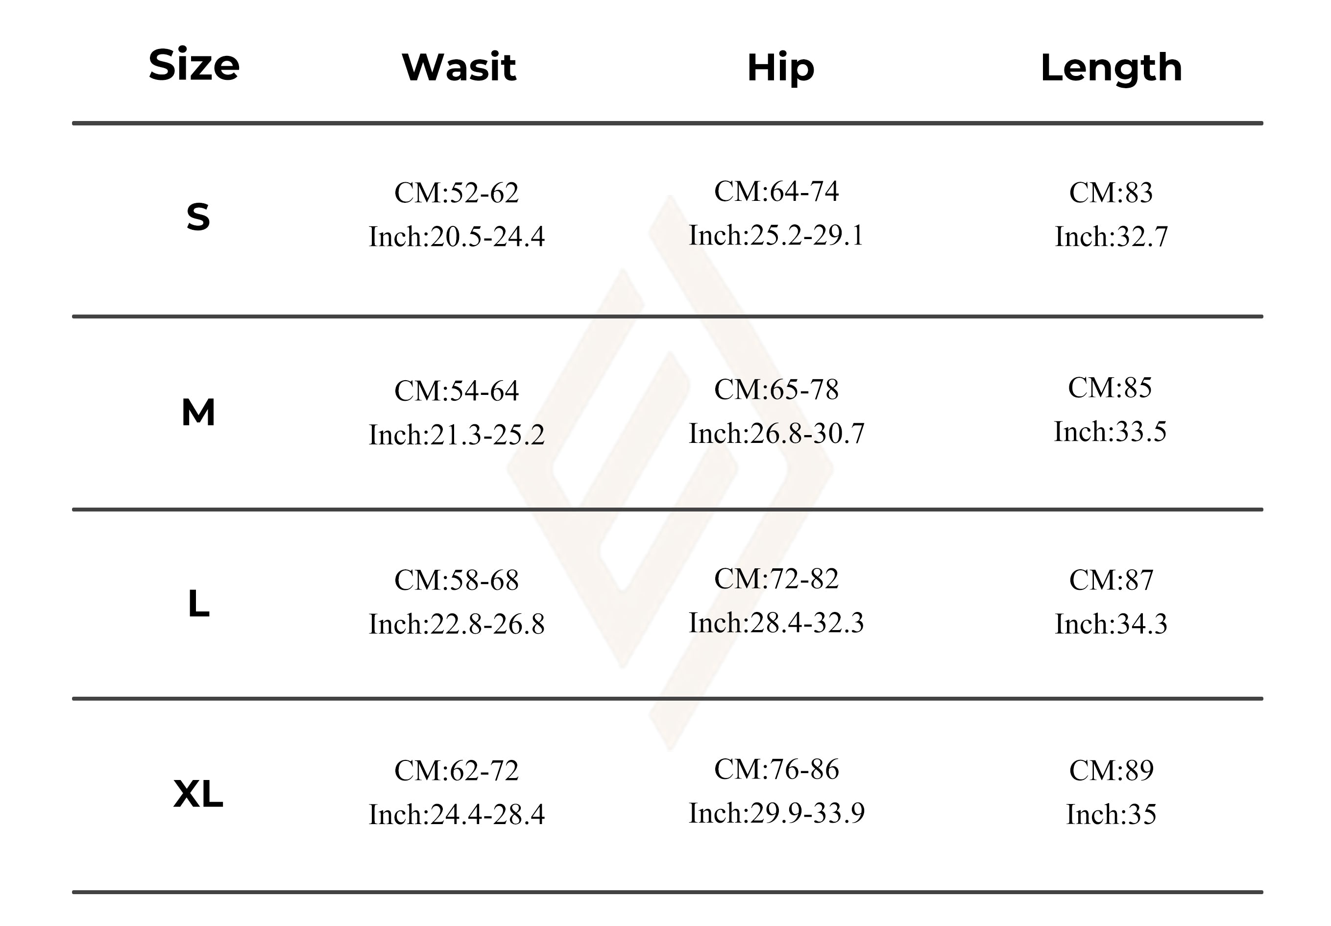1331x926 pixels.
Task: Select the waist value "CM:54-64"
Action: [x=456, y=391]
